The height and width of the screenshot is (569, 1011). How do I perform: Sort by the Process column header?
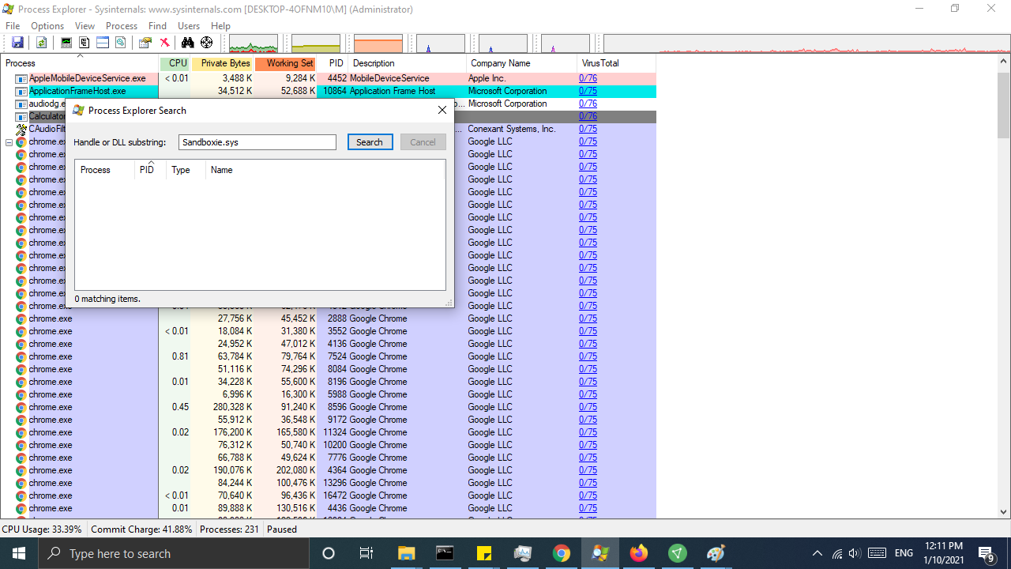[81, 63]
